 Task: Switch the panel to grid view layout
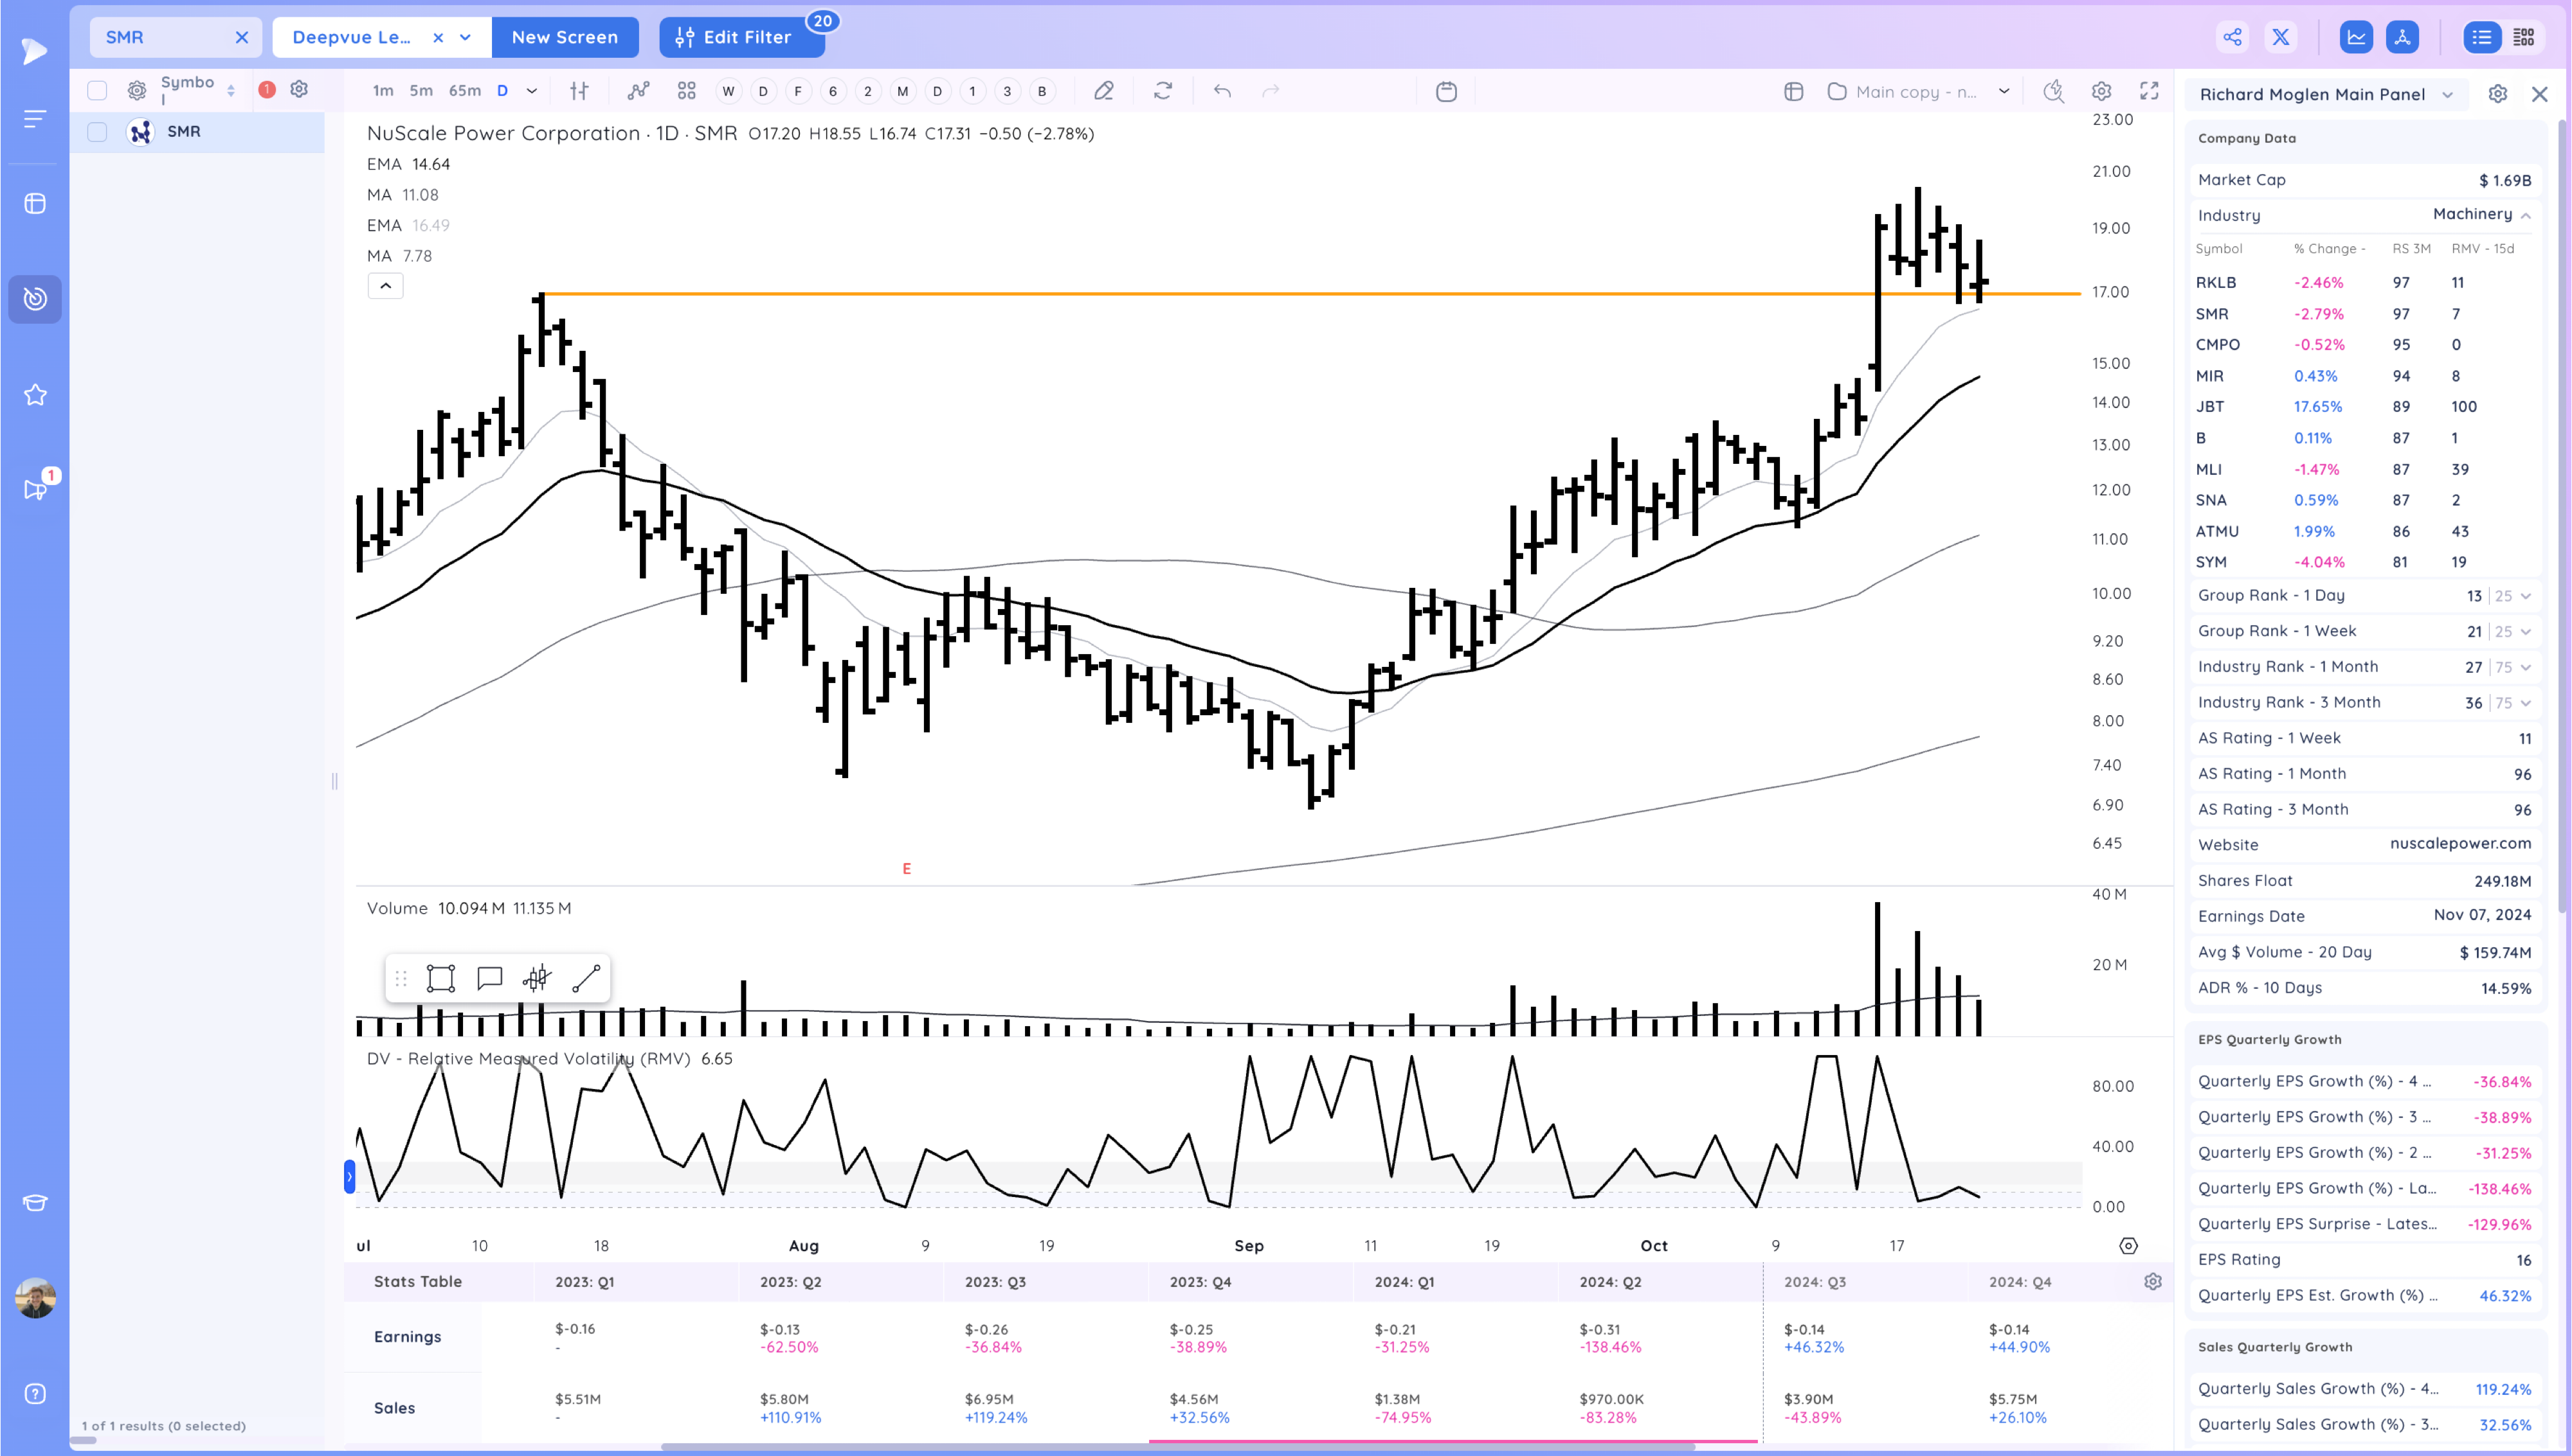pyautogui.click(x=2524, y=36)
